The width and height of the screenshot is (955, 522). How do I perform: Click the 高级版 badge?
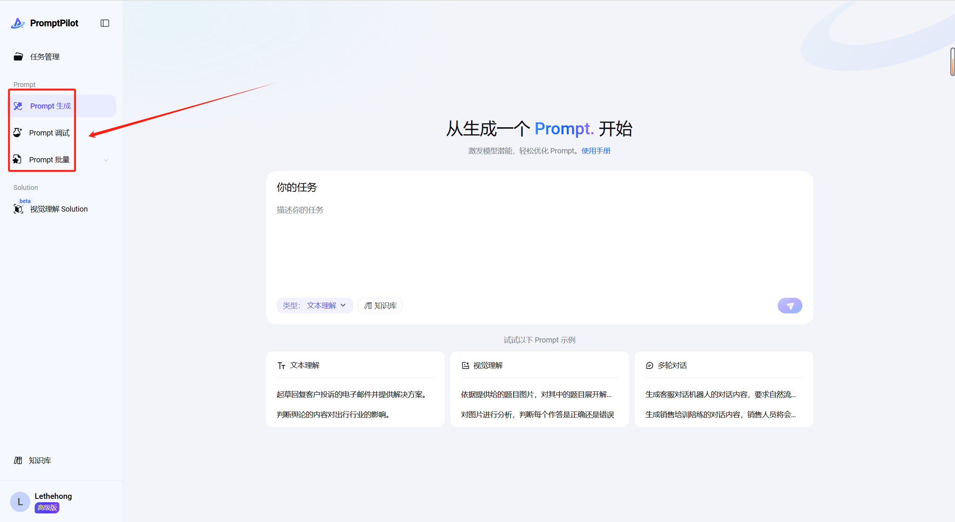coord(47,508)
